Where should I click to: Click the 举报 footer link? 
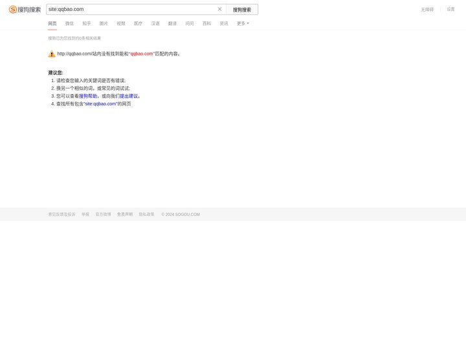(85, 215)
